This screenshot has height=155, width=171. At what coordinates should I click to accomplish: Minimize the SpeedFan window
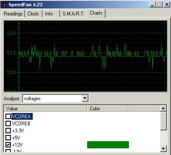[x=153, y=5]
